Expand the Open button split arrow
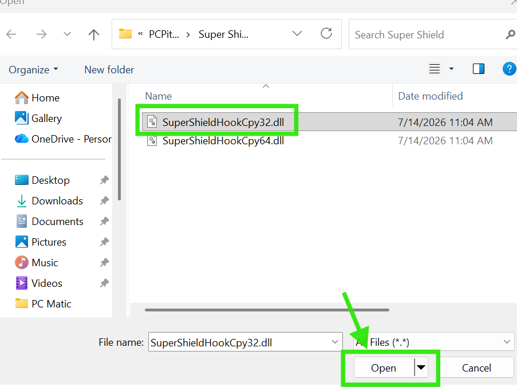Image resolution: width=517 pixels, height=387 pixels. (421, 368)
